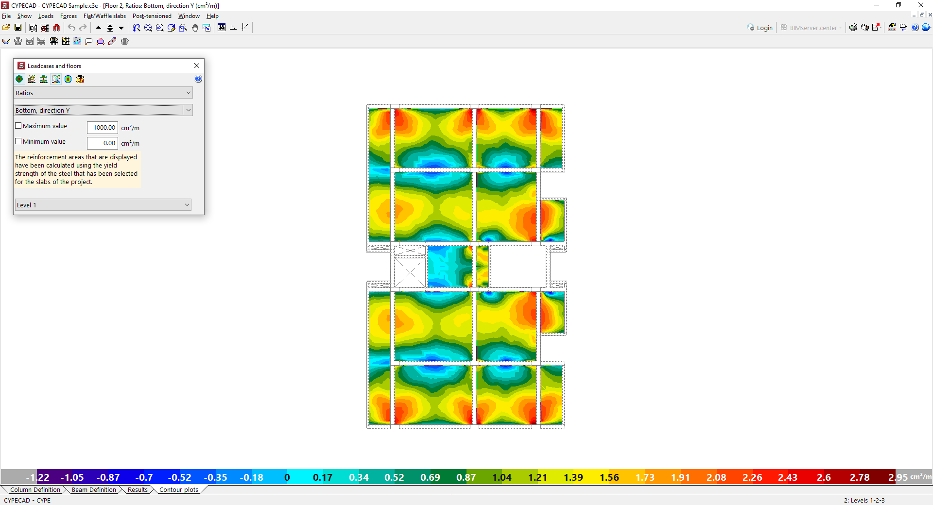Viewport: 933px width, 505px height.
Task: Select the pan hand tool
Action: tap(195, 28)
